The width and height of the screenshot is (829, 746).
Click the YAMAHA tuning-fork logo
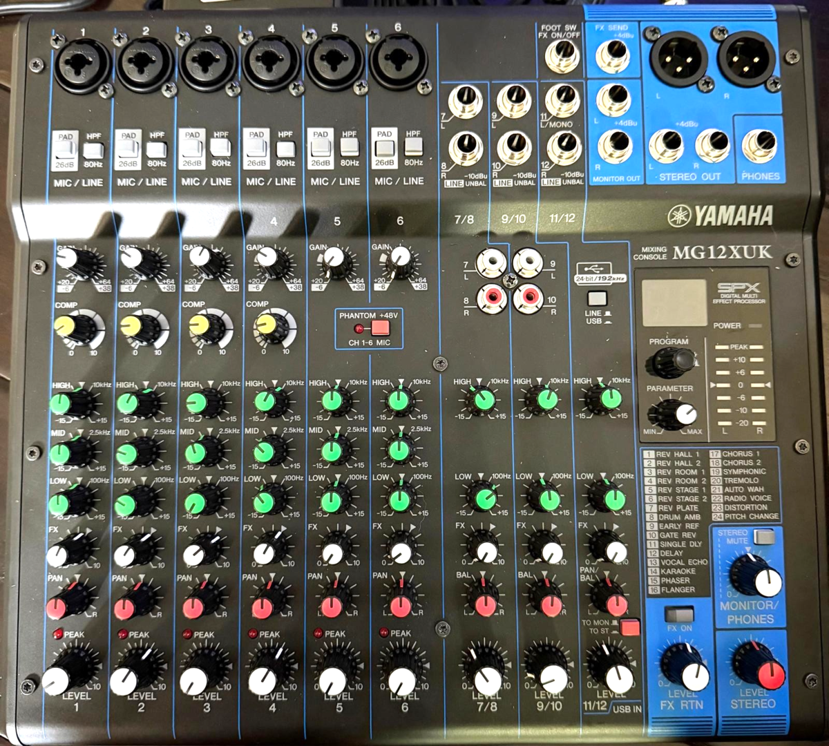coord(680,216)
